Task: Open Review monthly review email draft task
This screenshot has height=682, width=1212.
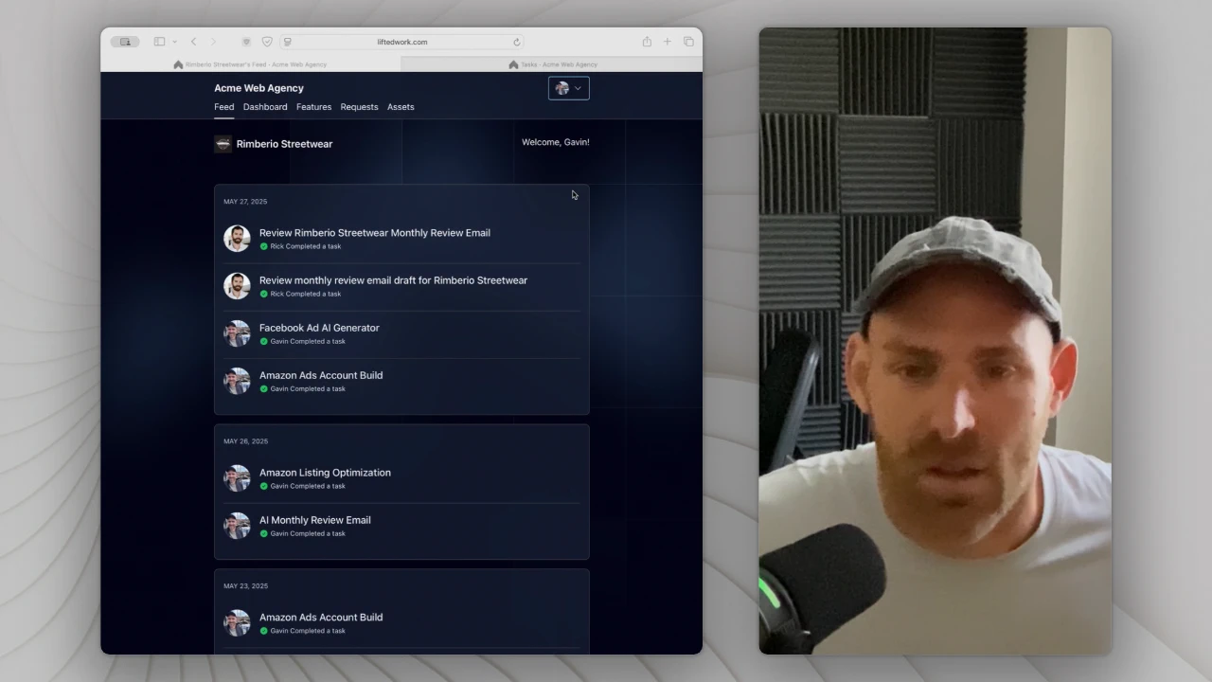Action: click(393, 280)
